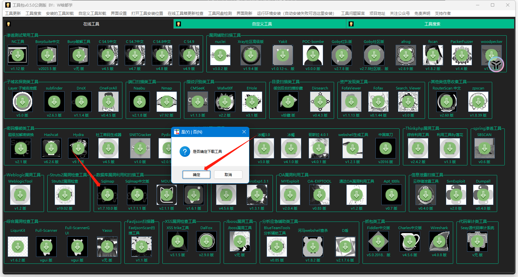Click the 确定 button in the dialog
518x277 pixels.
pos(196,175)
